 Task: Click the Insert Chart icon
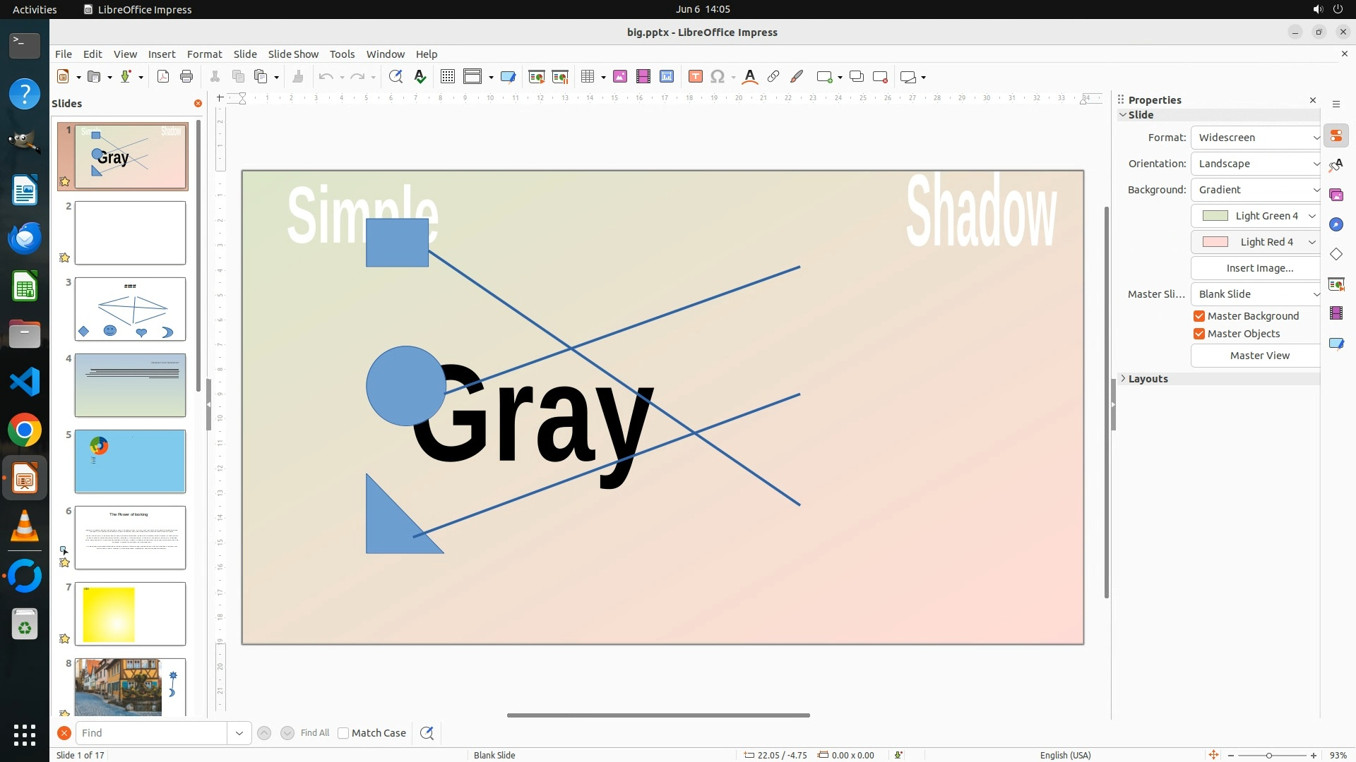666,77
